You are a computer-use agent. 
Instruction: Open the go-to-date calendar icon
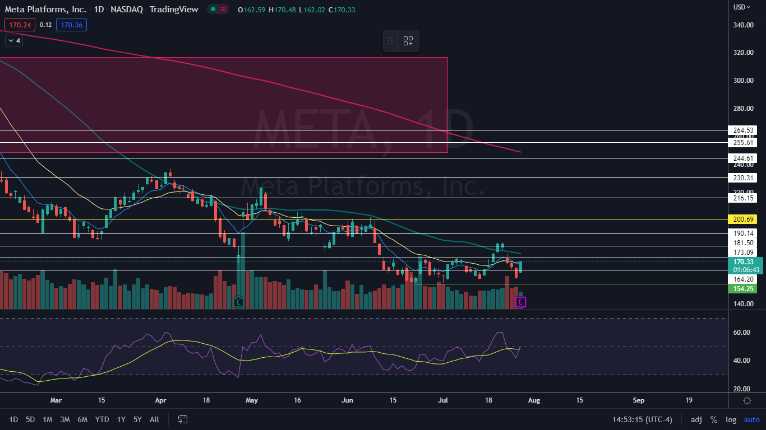(182, 419)
